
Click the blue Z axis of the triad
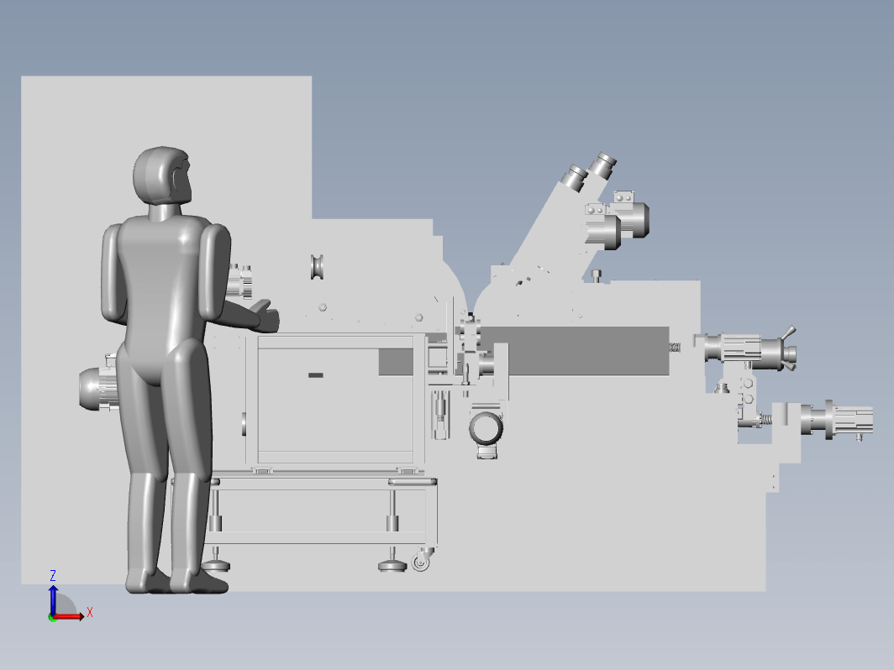tap(53, 600)
